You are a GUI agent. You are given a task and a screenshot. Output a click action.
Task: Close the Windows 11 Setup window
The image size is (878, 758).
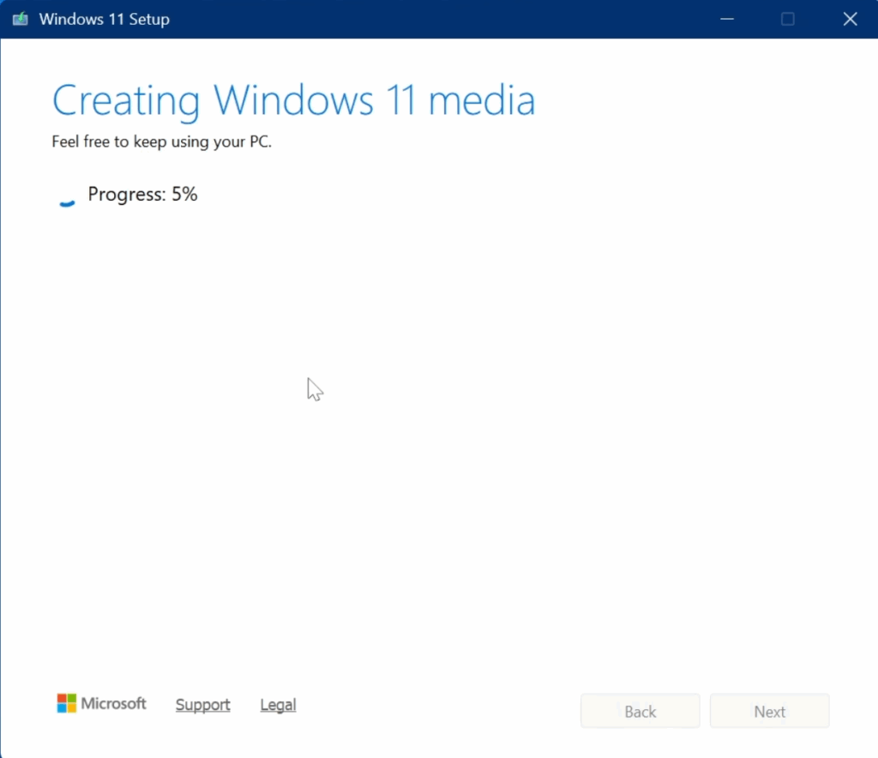850,19
